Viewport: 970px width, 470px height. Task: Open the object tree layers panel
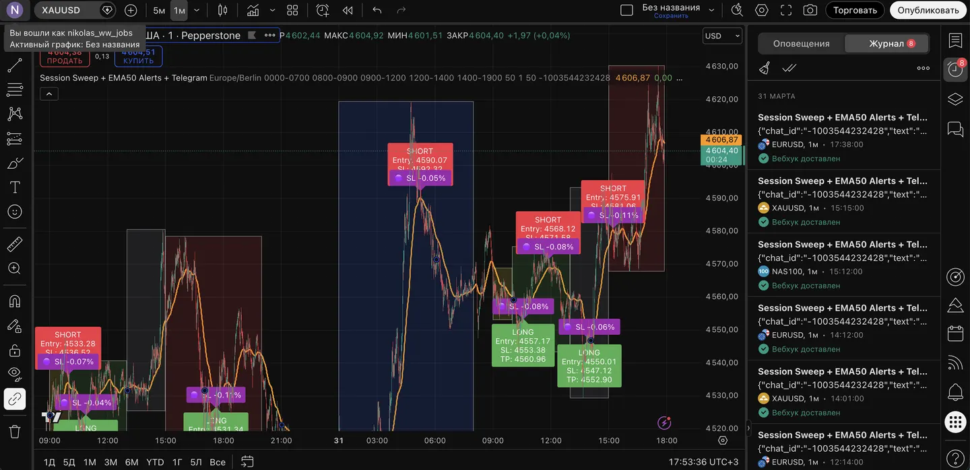tap(955, 100)
